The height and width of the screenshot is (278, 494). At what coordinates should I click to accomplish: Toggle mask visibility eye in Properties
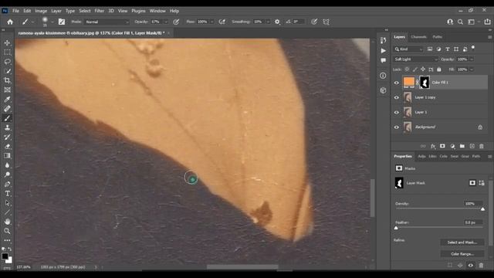tap(470, 265)
